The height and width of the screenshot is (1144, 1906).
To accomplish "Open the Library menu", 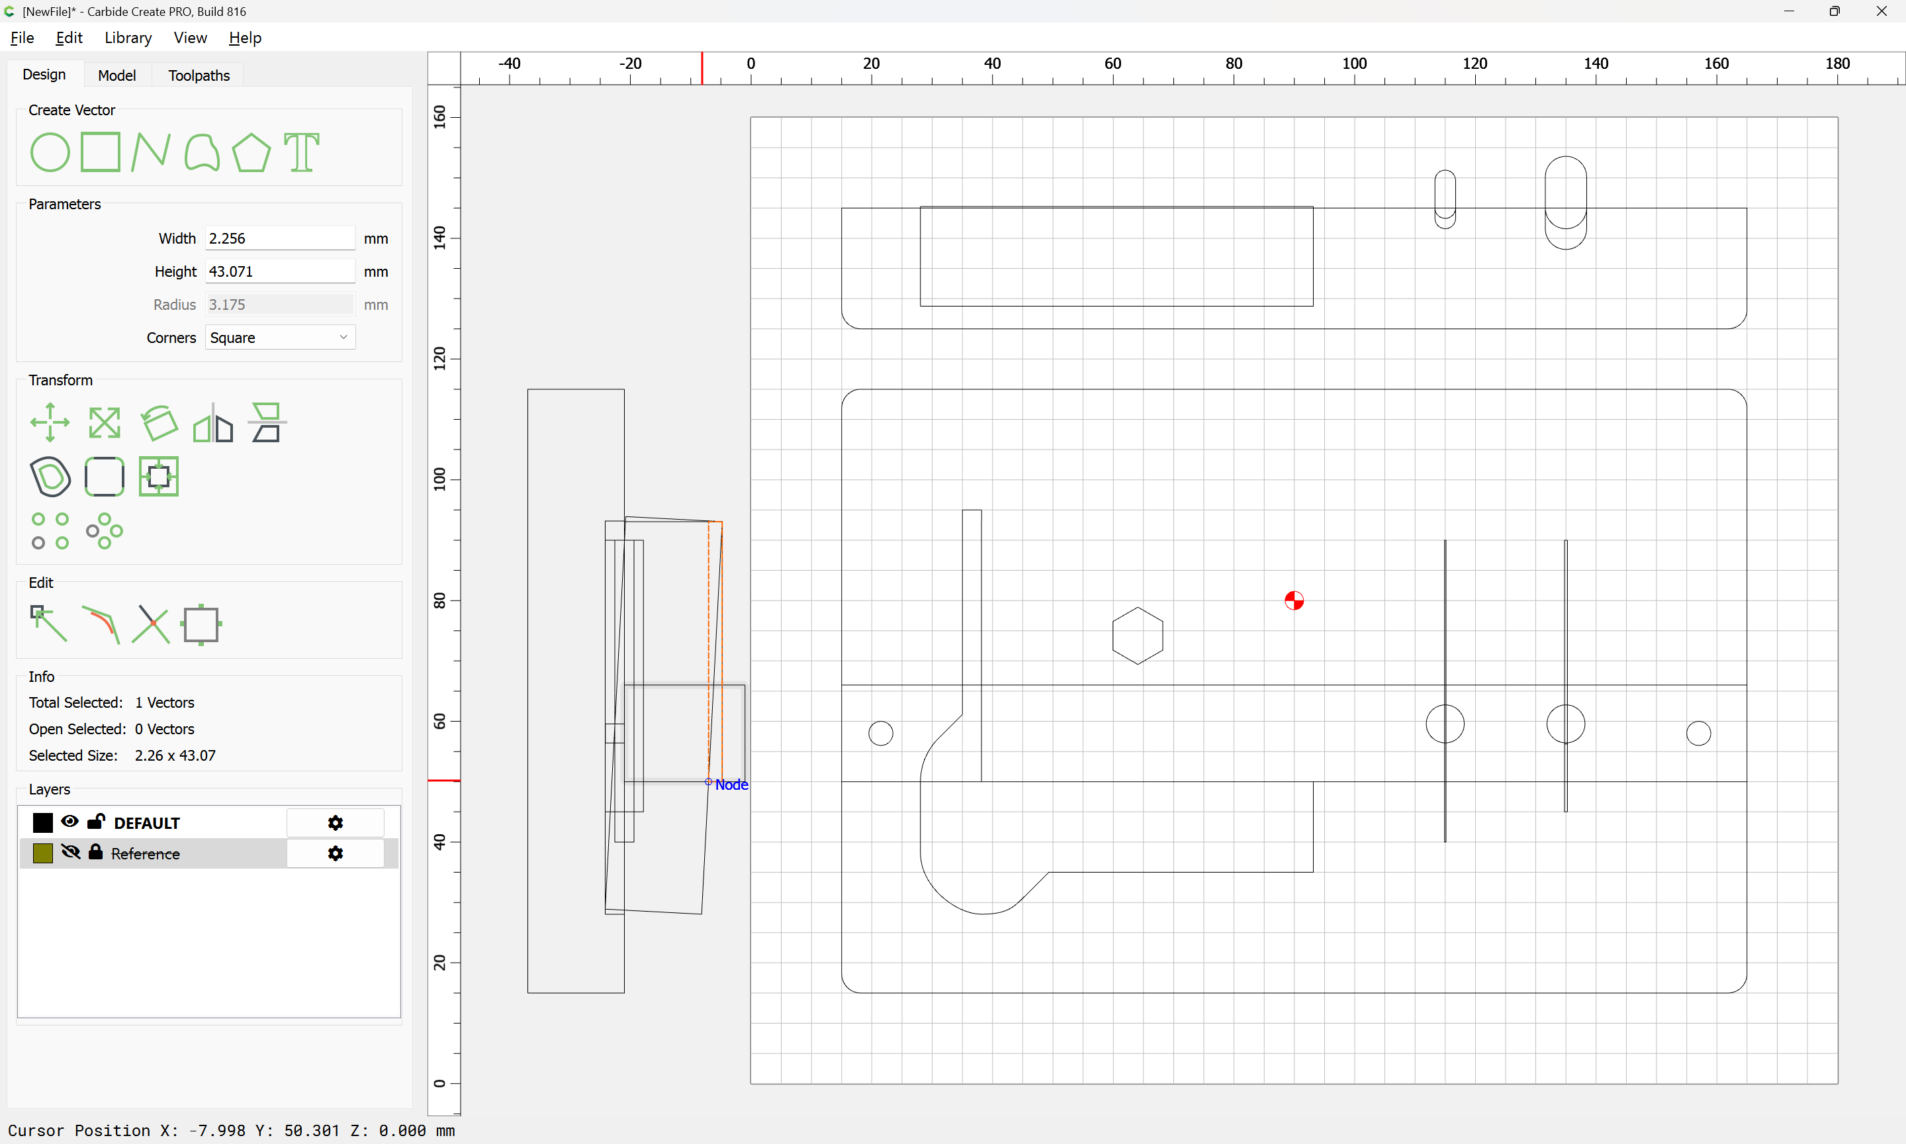I will [x=128, y=38].
